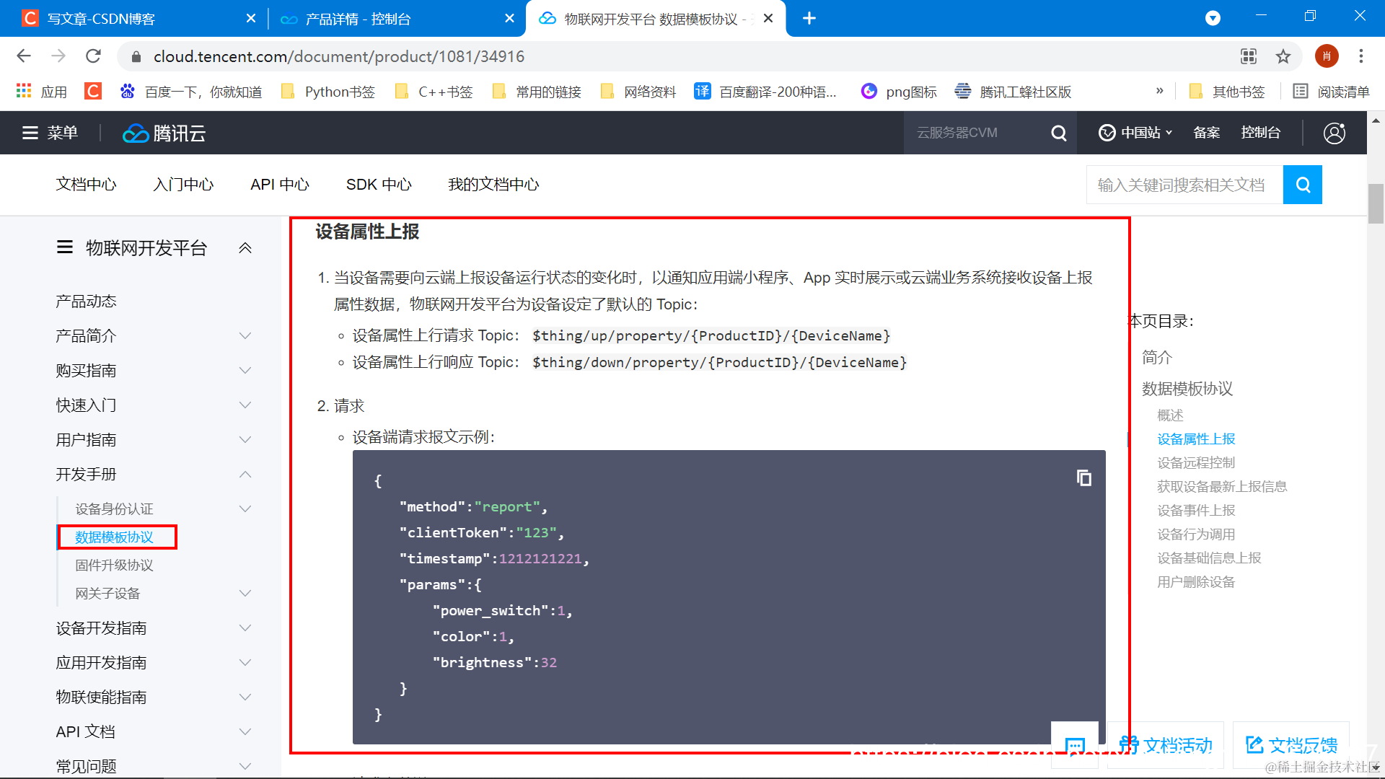Screen dimensions: 1385x779
Task: Open the QR code icon in address bar
Action: tap(1249, 56)
